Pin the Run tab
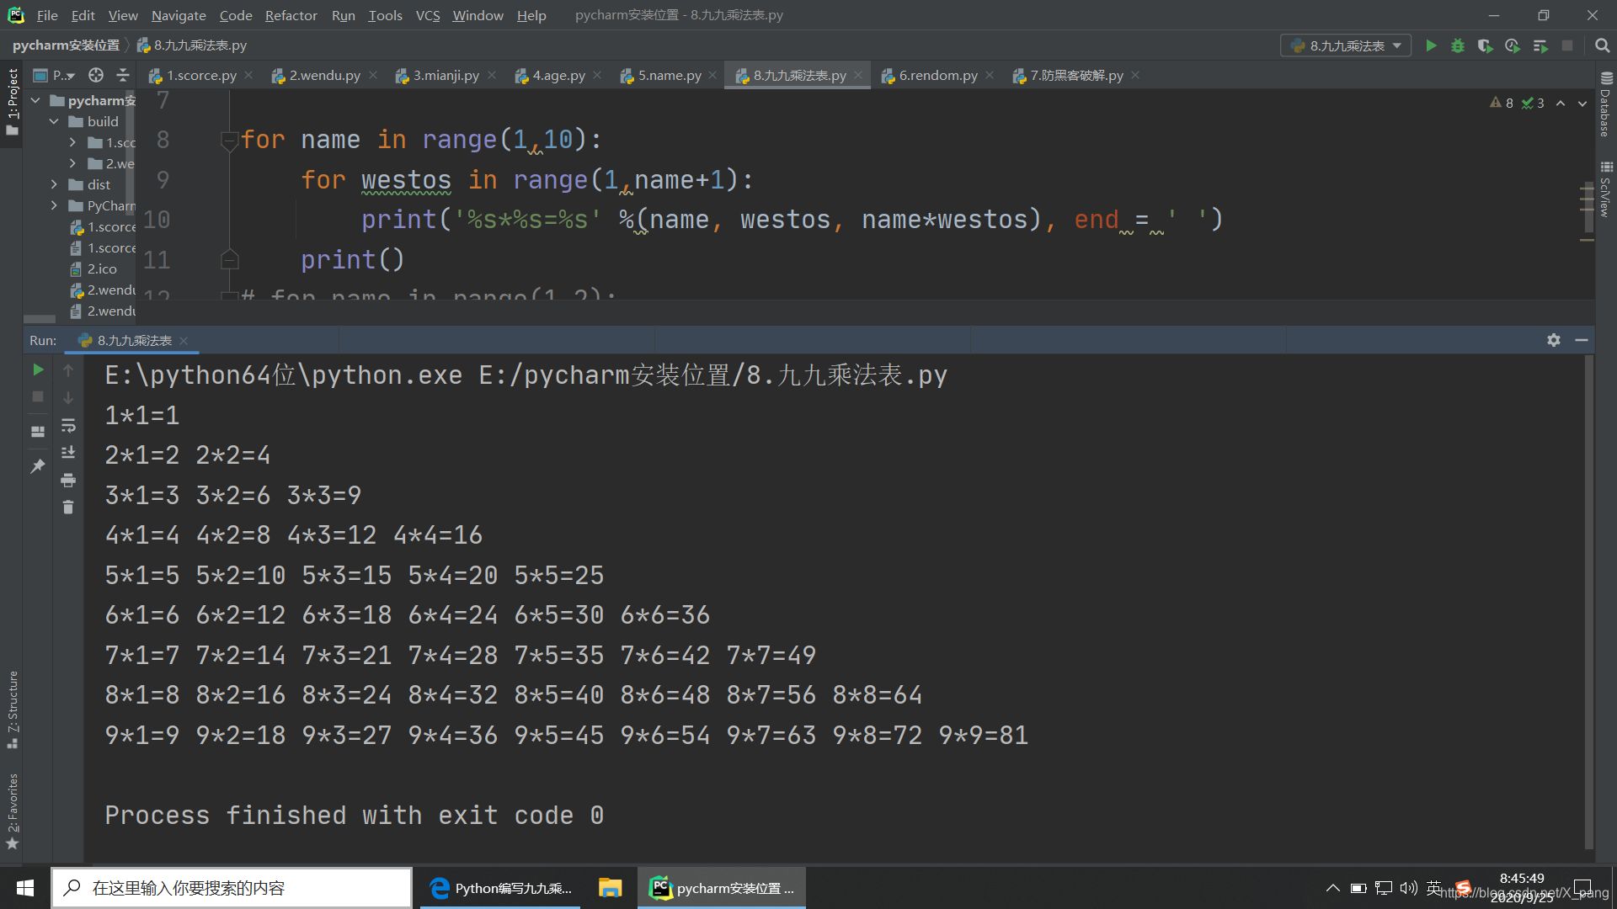The image size is (1617, 909). pos(38,465)
